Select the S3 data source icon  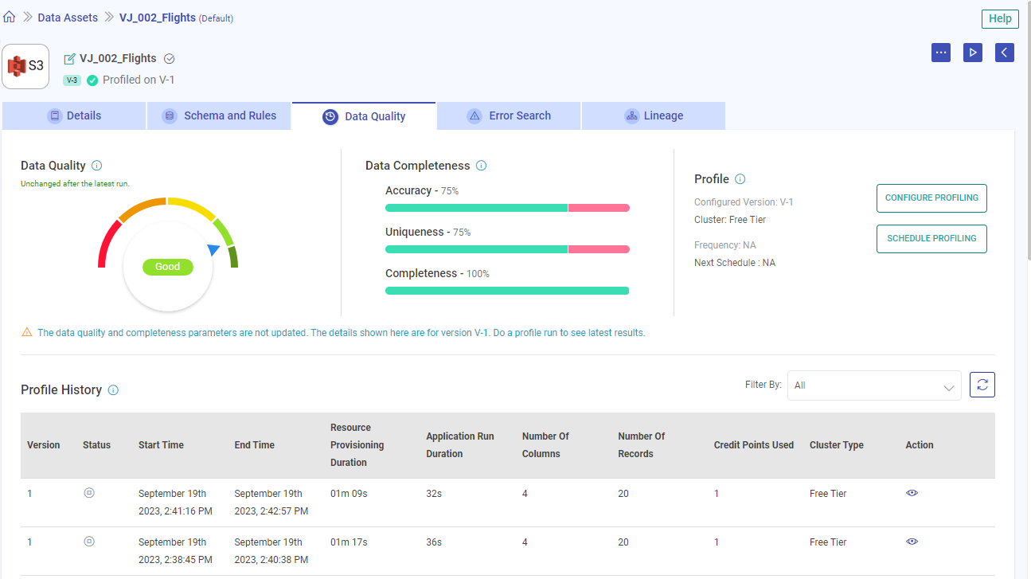click(x=25, y=66)
